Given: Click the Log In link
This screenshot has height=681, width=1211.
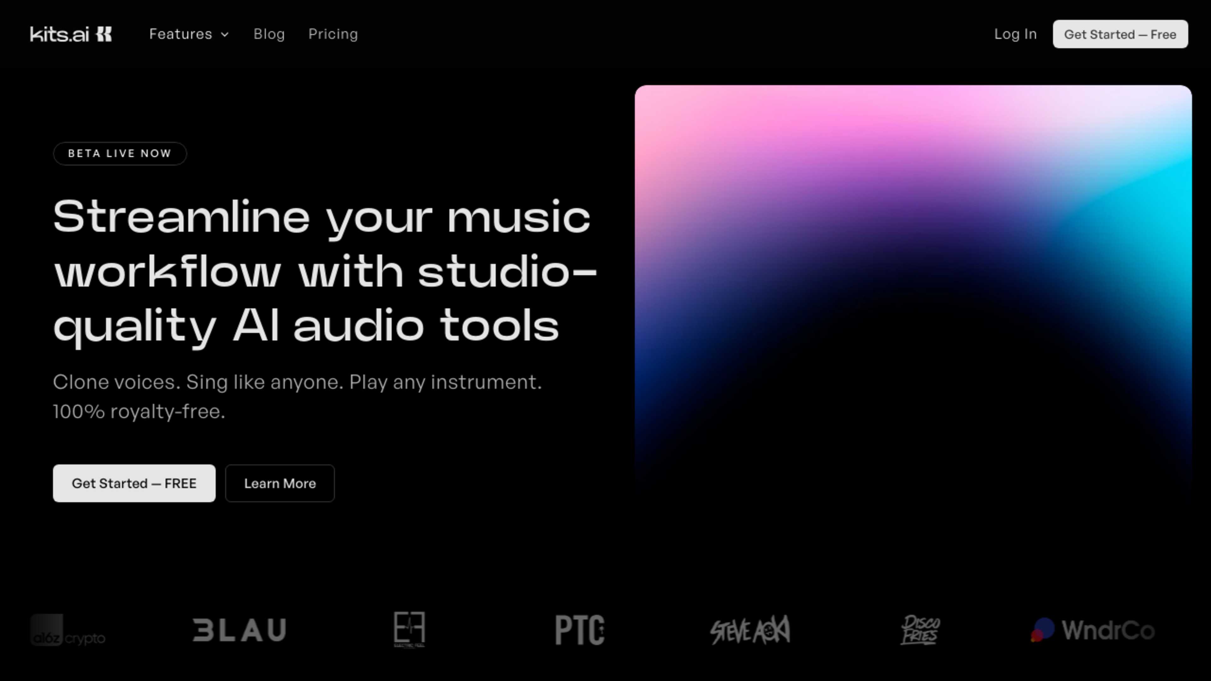Looking at the screenshot, I should (1015, 34).
